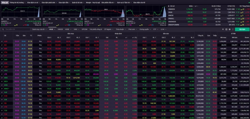Click the KLGD (Triệu) column header

coord(216,6)
